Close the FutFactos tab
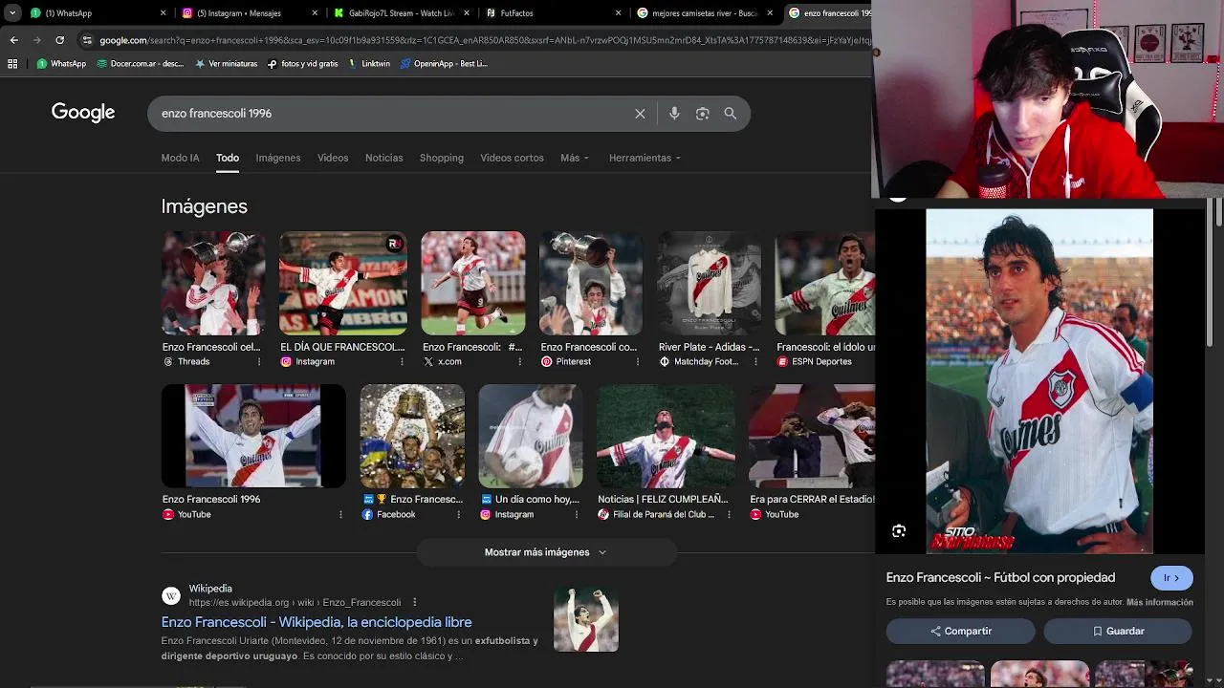 pyautogui.click(x=619, y=13)
